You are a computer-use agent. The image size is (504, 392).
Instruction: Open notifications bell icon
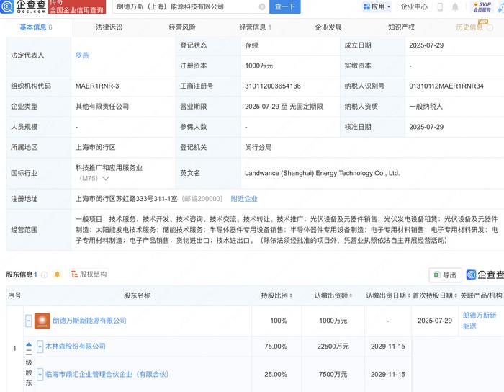point(455,6)
